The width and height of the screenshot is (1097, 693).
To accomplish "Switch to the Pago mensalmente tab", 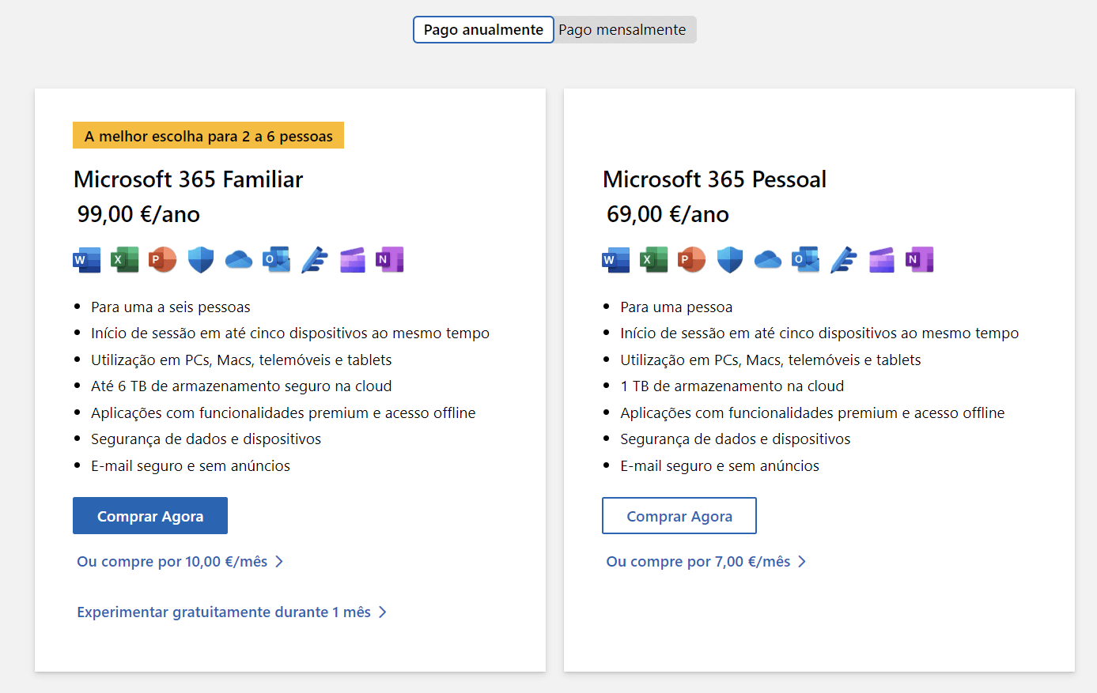I will point(624,29).
